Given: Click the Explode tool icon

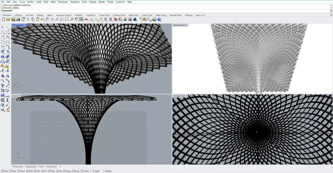Looking at the screenshot, I should click(x=7, y=67).
